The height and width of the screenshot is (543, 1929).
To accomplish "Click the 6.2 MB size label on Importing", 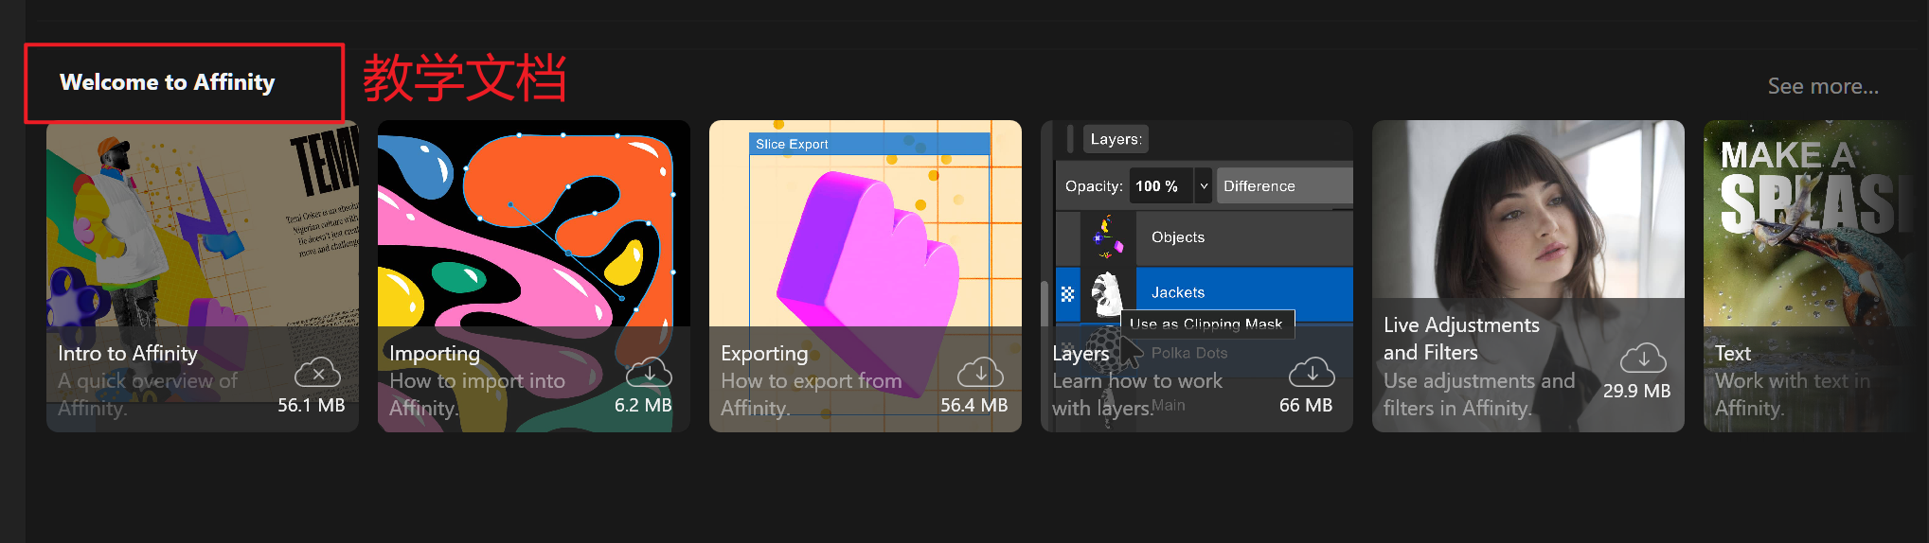I will tap(643, 406).
